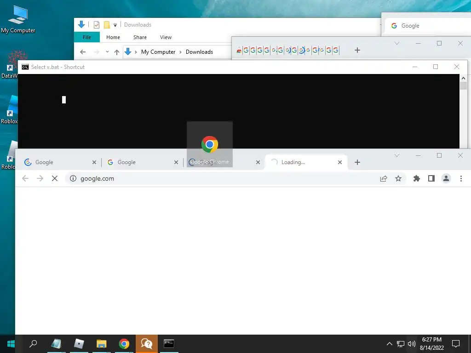Open notification center icon
The image size is (471, 353).
point(456,344)
